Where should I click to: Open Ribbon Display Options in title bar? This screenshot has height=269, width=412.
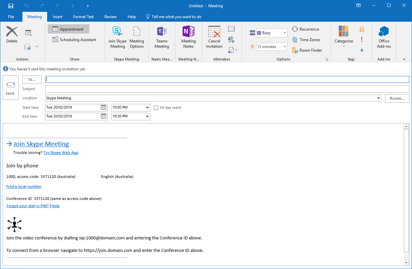pyautogui.click(x=359, y=6)
